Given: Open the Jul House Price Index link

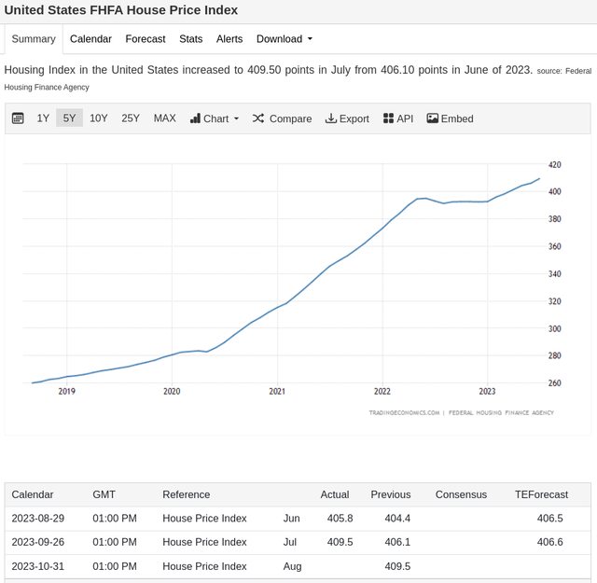Looking at the screenshot, I should click(x=204, y=542).
